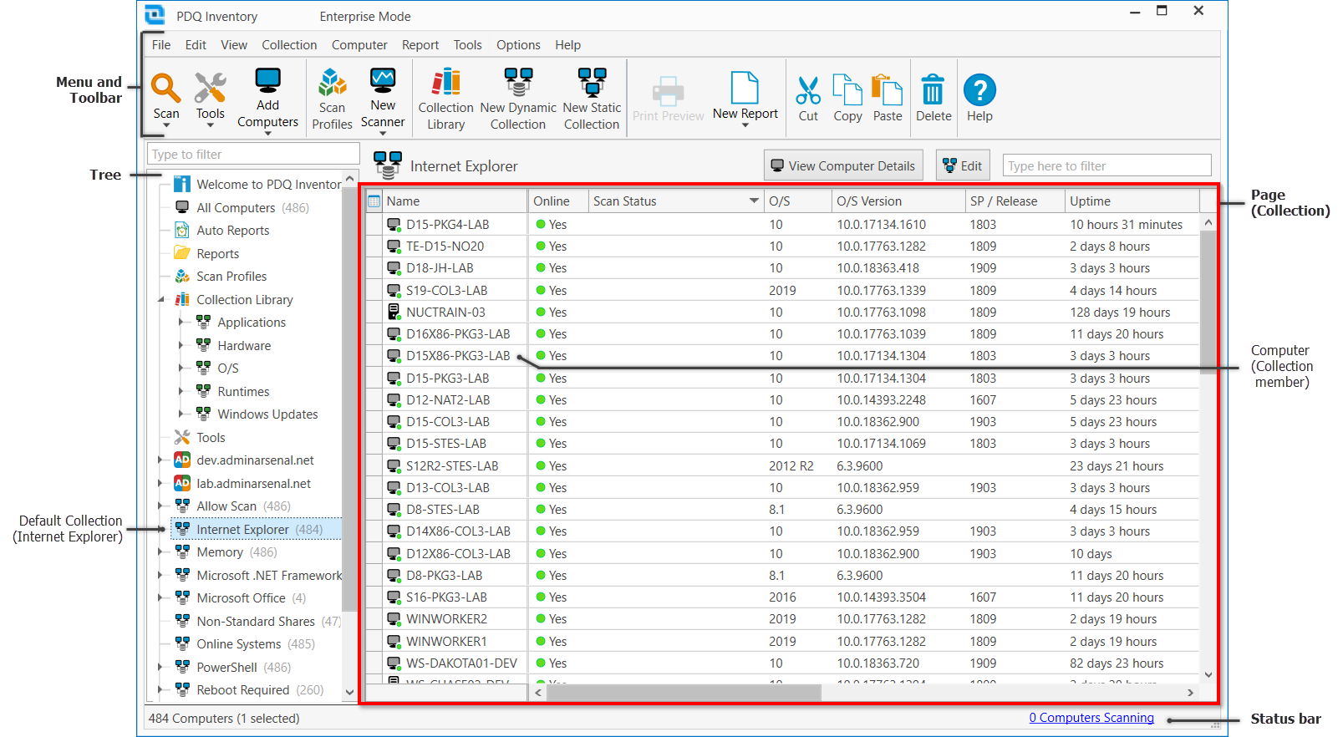Expand the Applications tree node
Screen dimensions: 1343x737
point(181,323)
